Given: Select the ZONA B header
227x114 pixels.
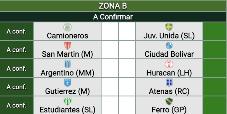Looking at the screenshot, I should (113, 6).
